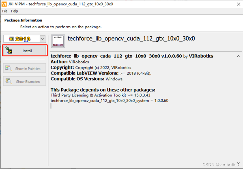Viewport: 243px width, 169px height.
Task: Click the description scrollbar down arrow
Action: coord(238,163)
